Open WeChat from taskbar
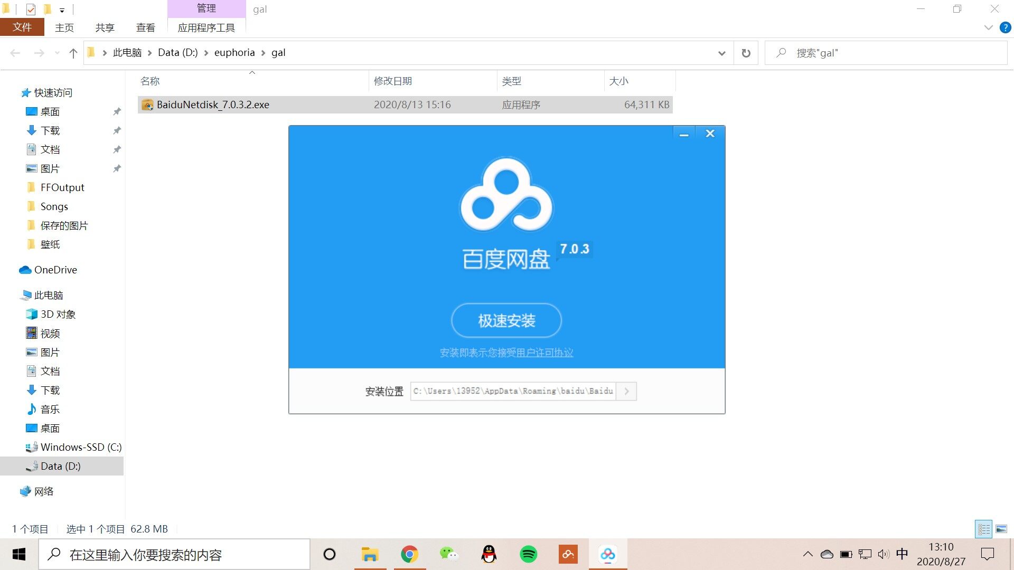The width and height of the screenshot is (1014, 570). (x=449, y=554)
